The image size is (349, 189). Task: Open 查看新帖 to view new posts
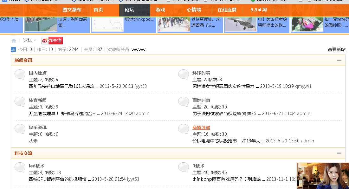coord(337,49)
